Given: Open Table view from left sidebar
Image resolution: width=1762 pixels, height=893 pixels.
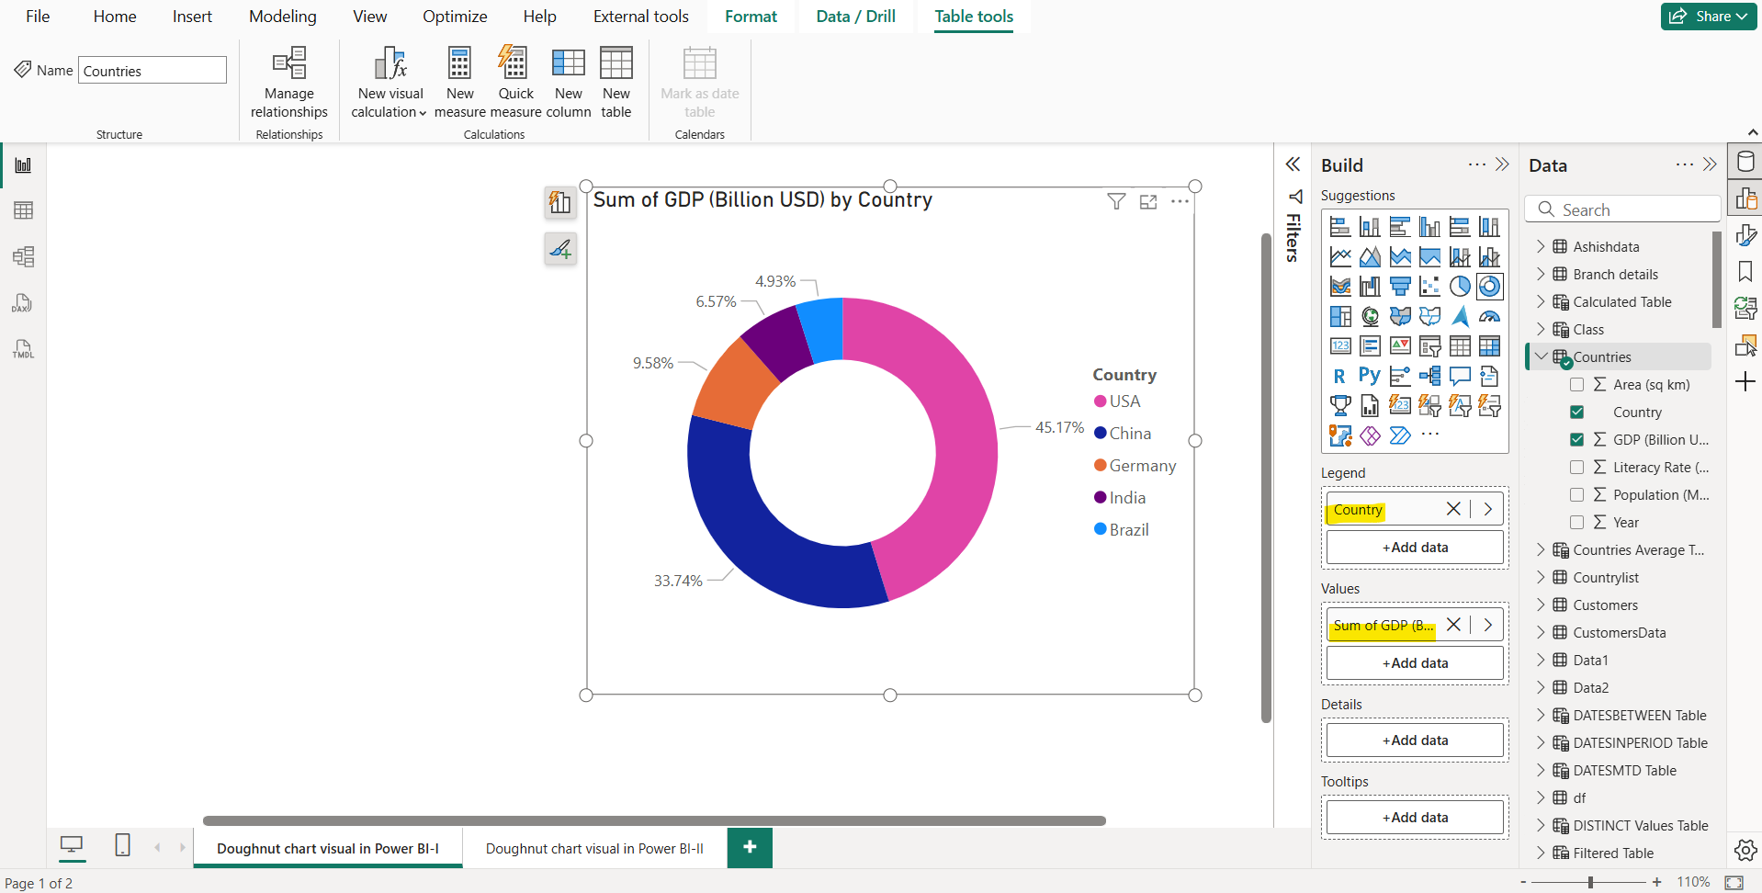Looking at the screenshot, I should tap(22, 210).
